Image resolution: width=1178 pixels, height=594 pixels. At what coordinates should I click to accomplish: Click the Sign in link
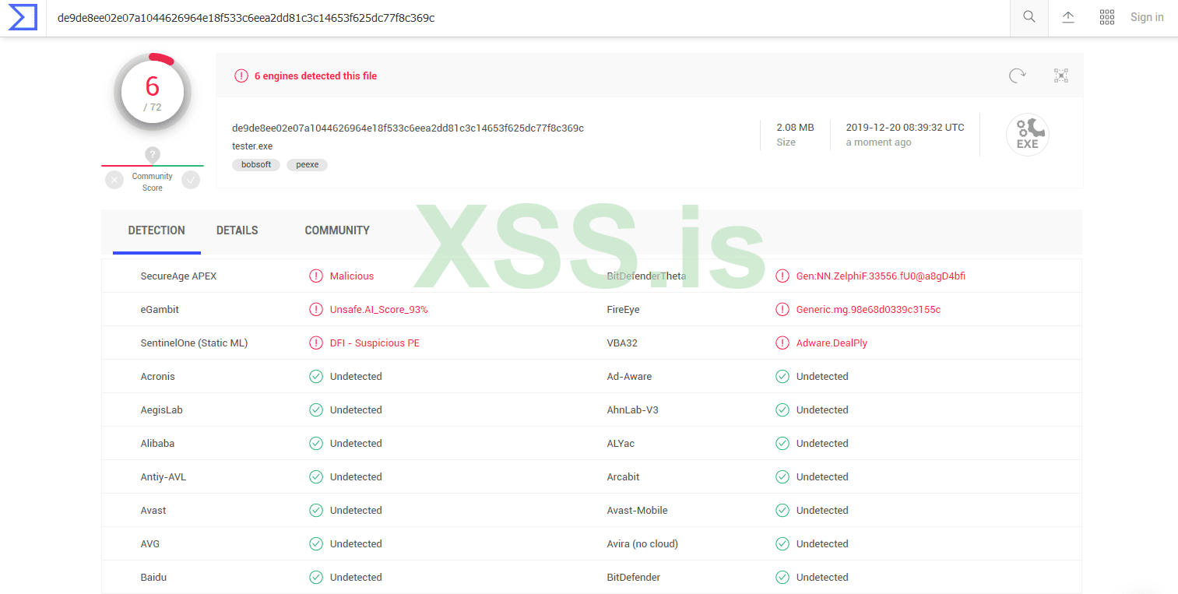pyautogui.click(x=1147, y=17)
